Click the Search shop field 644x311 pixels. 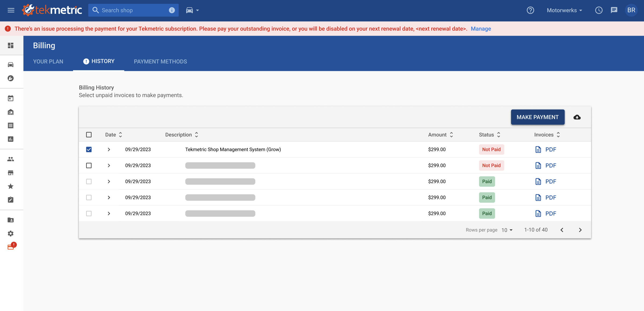pos(133,10)
